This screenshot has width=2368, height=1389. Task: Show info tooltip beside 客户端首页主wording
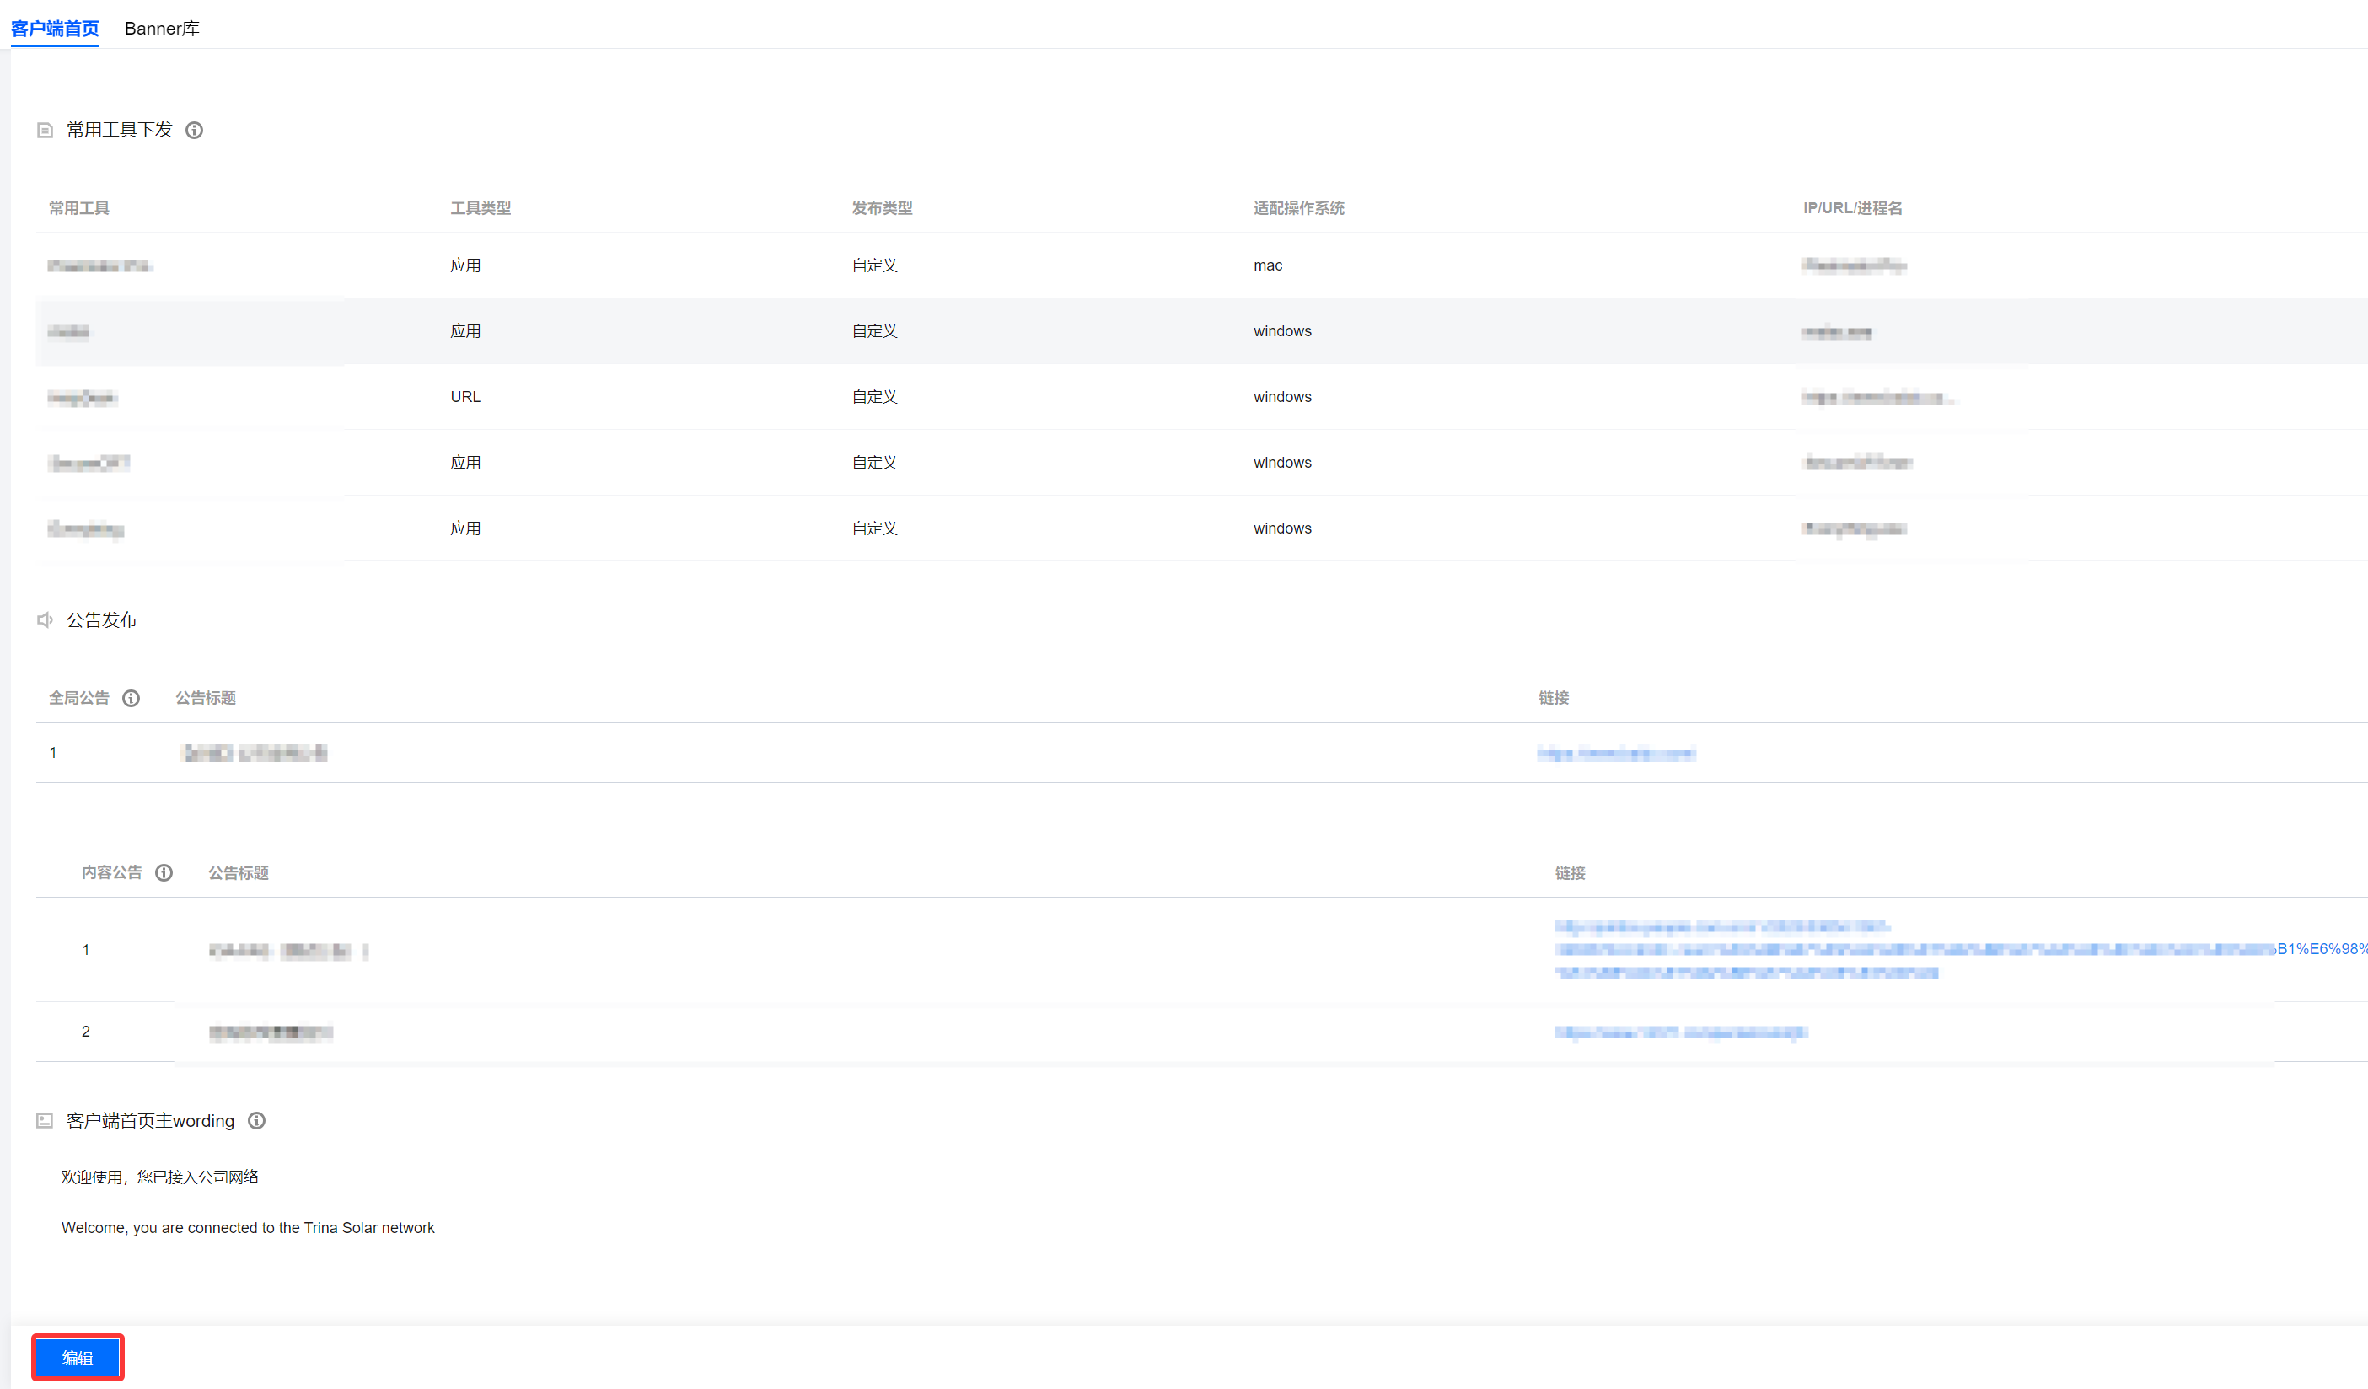[x=256, y=1120]
